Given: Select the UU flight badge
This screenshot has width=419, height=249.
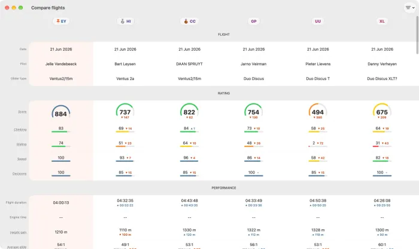Looking at the screenshot, I should pyautogui.click(x=318, y=21).
